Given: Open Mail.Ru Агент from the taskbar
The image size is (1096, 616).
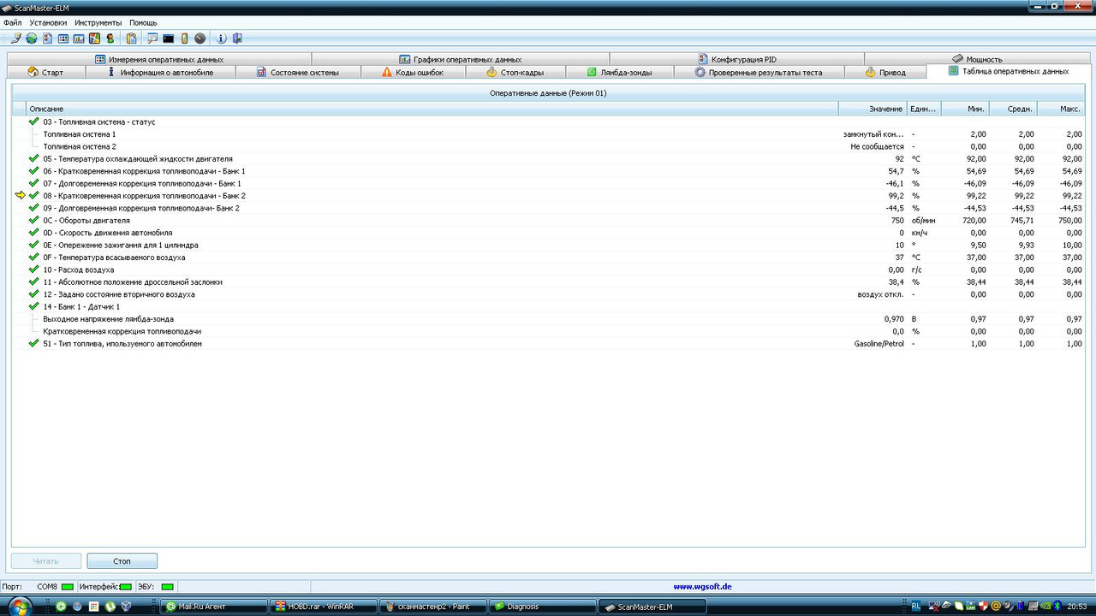Looking at the screenshot, I should [213, 607].
